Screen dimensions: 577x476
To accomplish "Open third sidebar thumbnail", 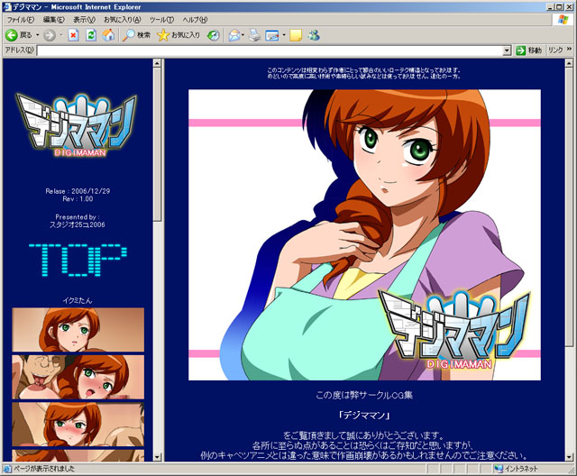I will click(78, 424).
